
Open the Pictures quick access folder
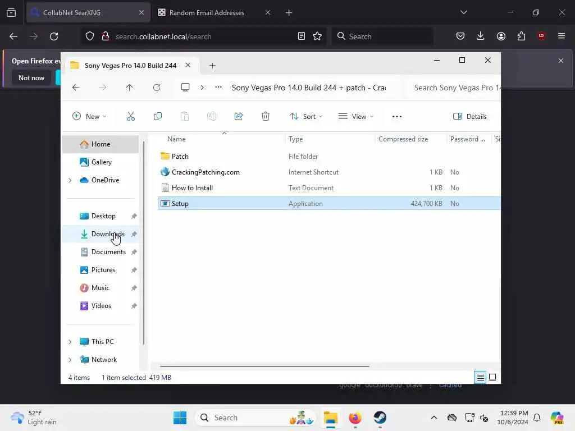103,270
